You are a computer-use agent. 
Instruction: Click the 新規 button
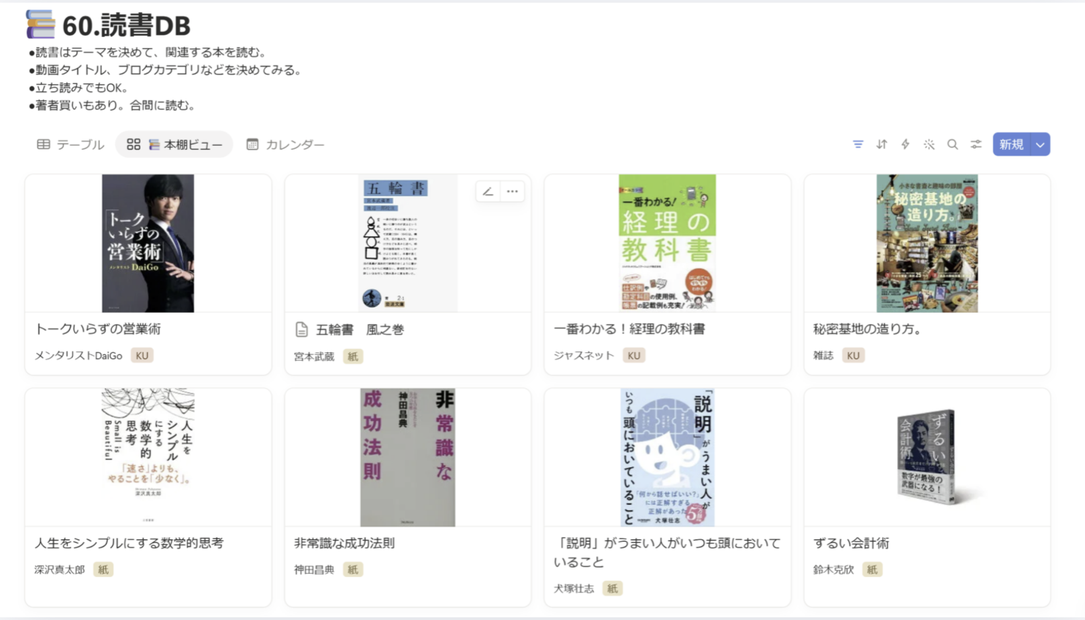(x=1011, y=144)
